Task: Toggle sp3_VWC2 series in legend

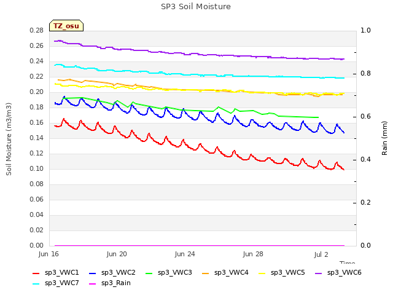Action: (x=112, y=273)
